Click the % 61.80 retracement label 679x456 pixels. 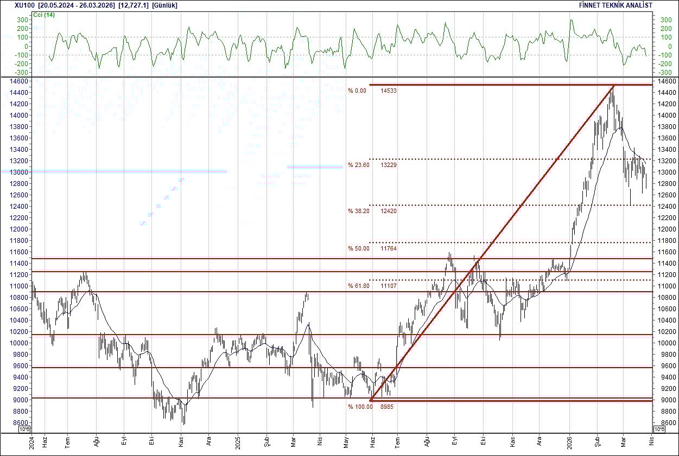tap(359, 285)
